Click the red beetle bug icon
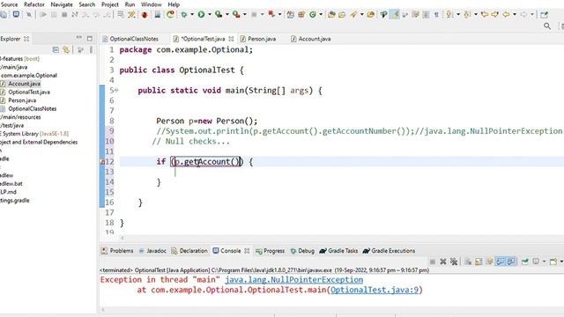The image size is (564, 317). (x=145, y=15)
